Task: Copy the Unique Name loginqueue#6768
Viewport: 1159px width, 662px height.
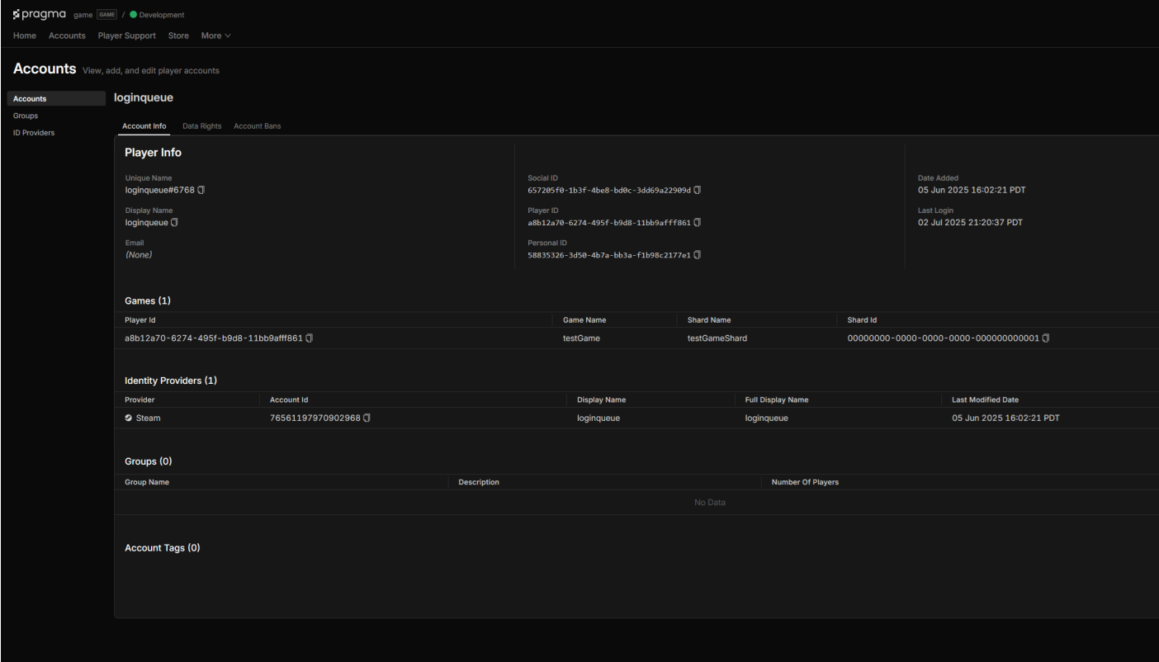Action: click(x=201, y=190)
